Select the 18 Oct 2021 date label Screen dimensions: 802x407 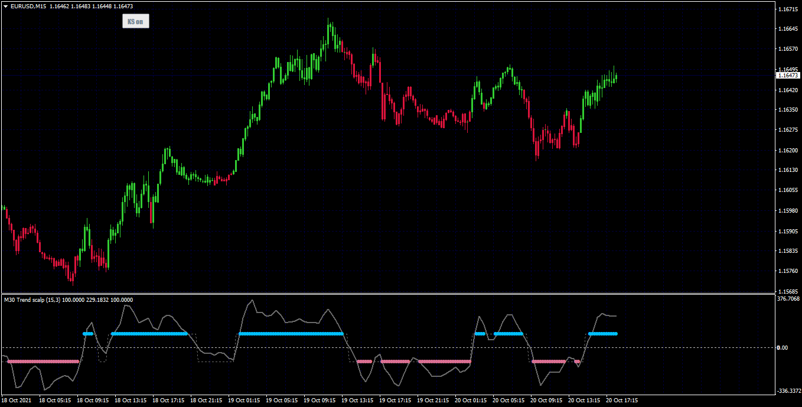coord(16,401)
